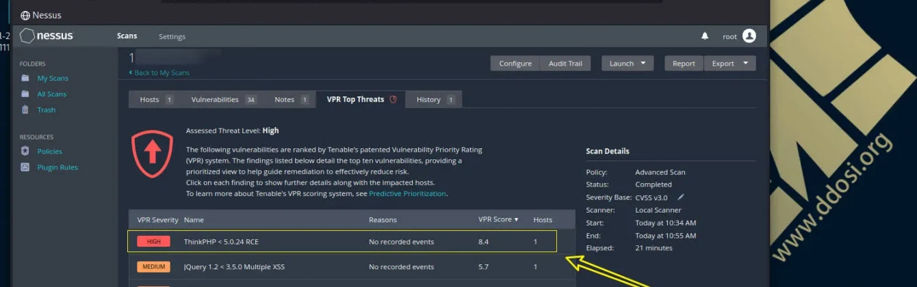Open the Settings menu
This screenshot has height=287, width=917.
tap(172, 36)
